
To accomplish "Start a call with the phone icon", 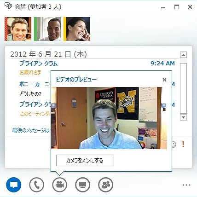I will coord(37,185).
